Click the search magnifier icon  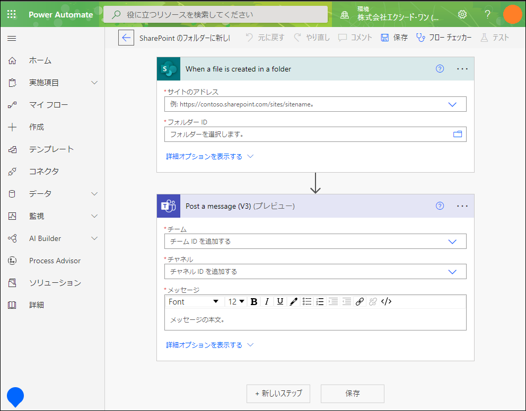coord(116,14)
